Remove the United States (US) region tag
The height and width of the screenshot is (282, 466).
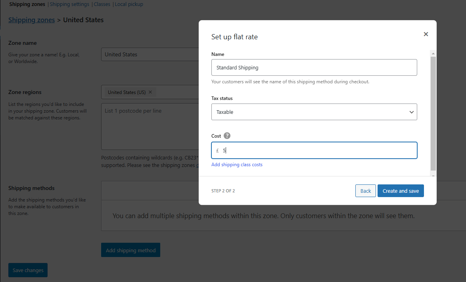(150, 92)
